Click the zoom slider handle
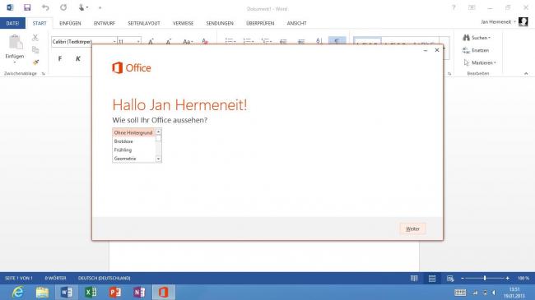The height and width of the screenshot is (300, 535). pyautogui.click(x=485, y=278)
